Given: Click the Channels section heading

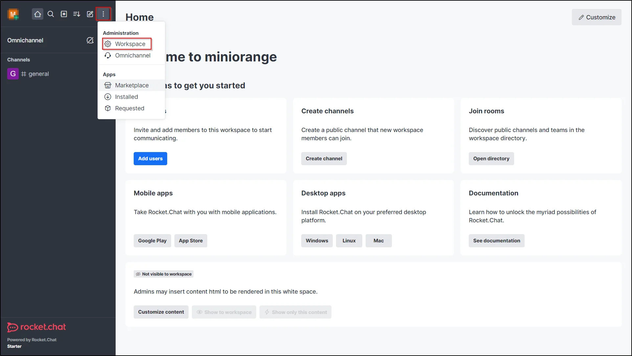Looking at the screenshot, I should [x=19, y=60].
